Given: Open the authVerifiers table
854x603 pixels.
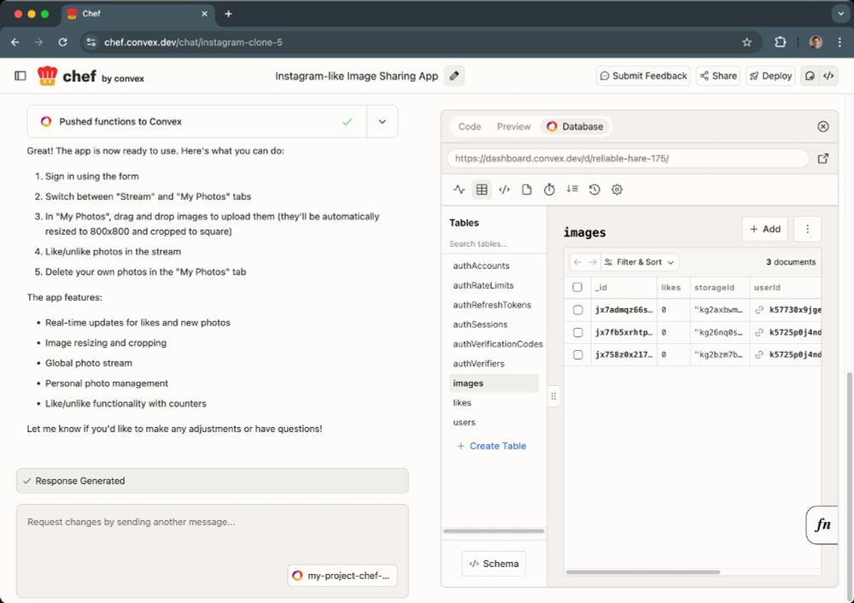Looking at the screenshot, I should (x=479, y=364).
